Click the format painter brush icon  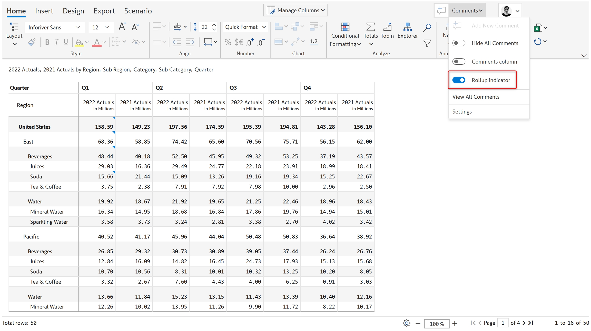(32, 42)
